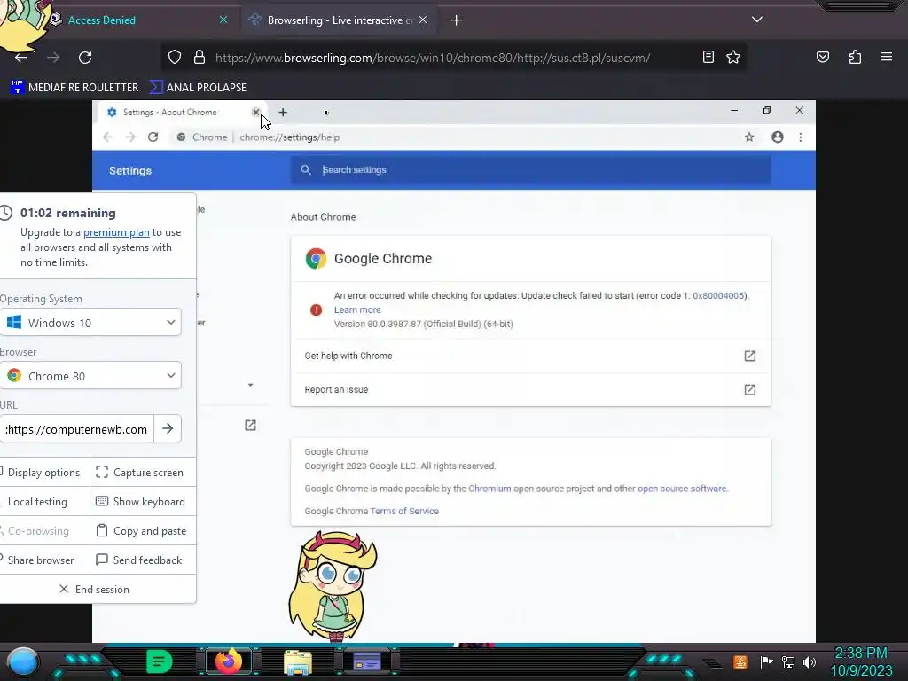908x681 pixels.
Task: Open the green chat app on the taskbar
Action: click(160, 661)
